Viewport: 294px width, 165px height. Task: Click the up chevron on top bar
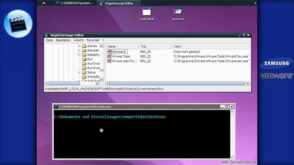pos(44,3)
